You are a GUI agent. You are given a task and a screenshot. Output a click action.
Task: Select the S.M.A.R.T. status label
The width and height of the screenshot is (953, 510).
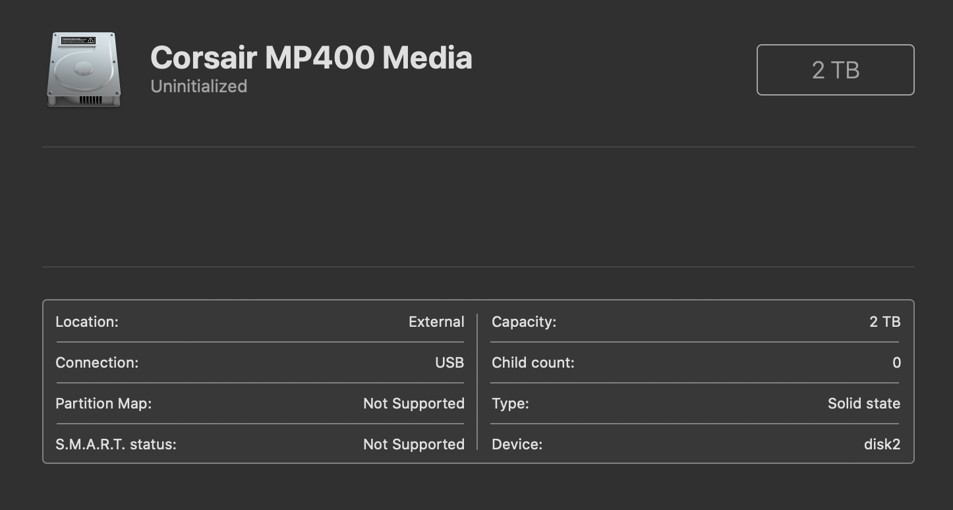[116, 444]
